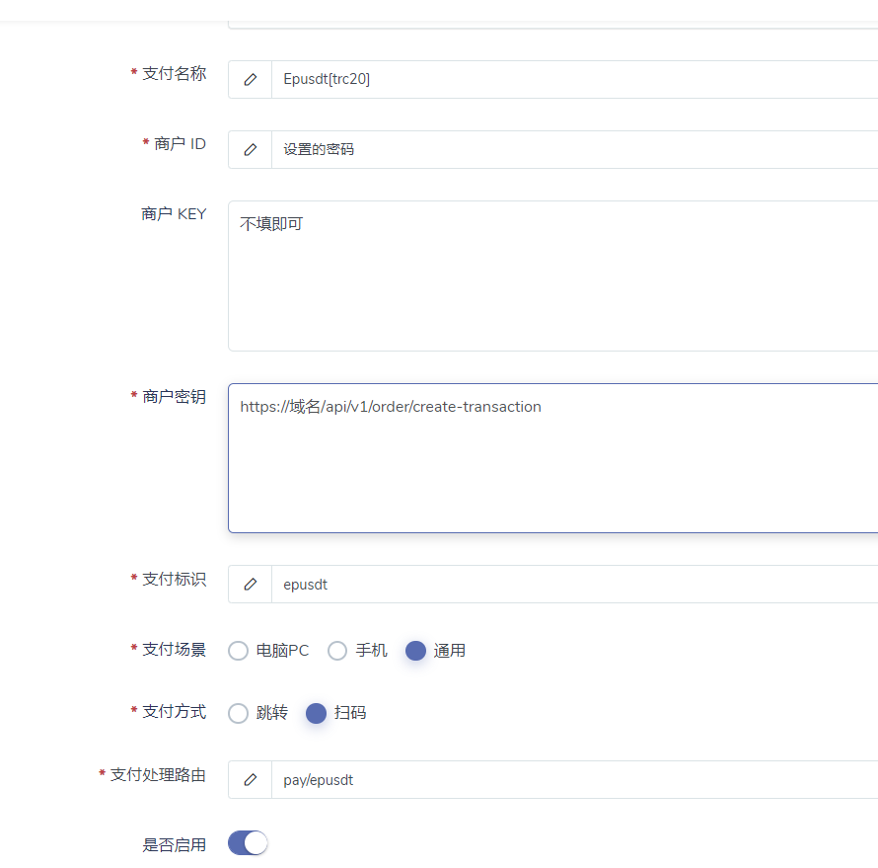878x868 pixels.
Task: Choose 扫码 as payment method
Action: (x=316, y=713)
